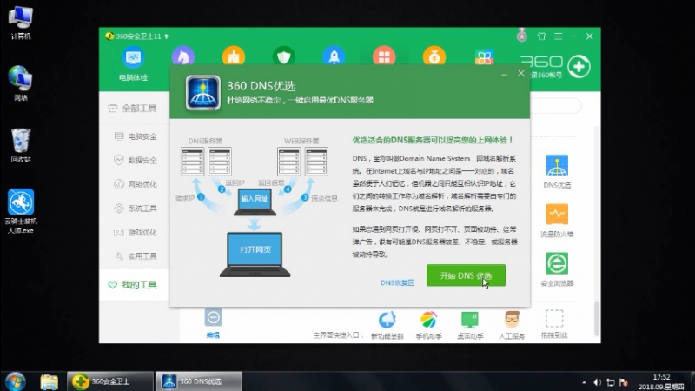695x391 pixels.
Task: Open the skin changer shirt icon
Action: click(x=541, y=36)
